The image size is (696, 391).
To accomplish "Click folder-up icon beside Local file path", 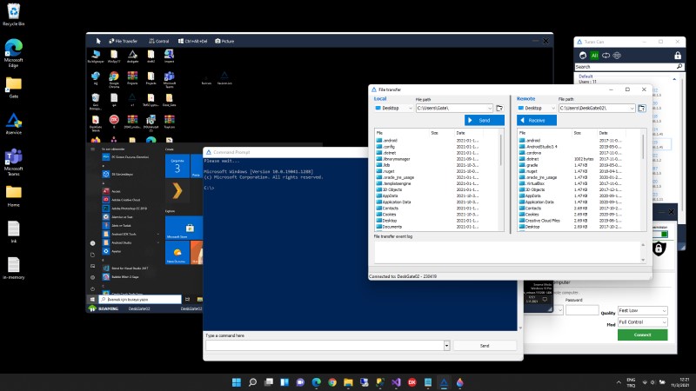I will point(499,108).
